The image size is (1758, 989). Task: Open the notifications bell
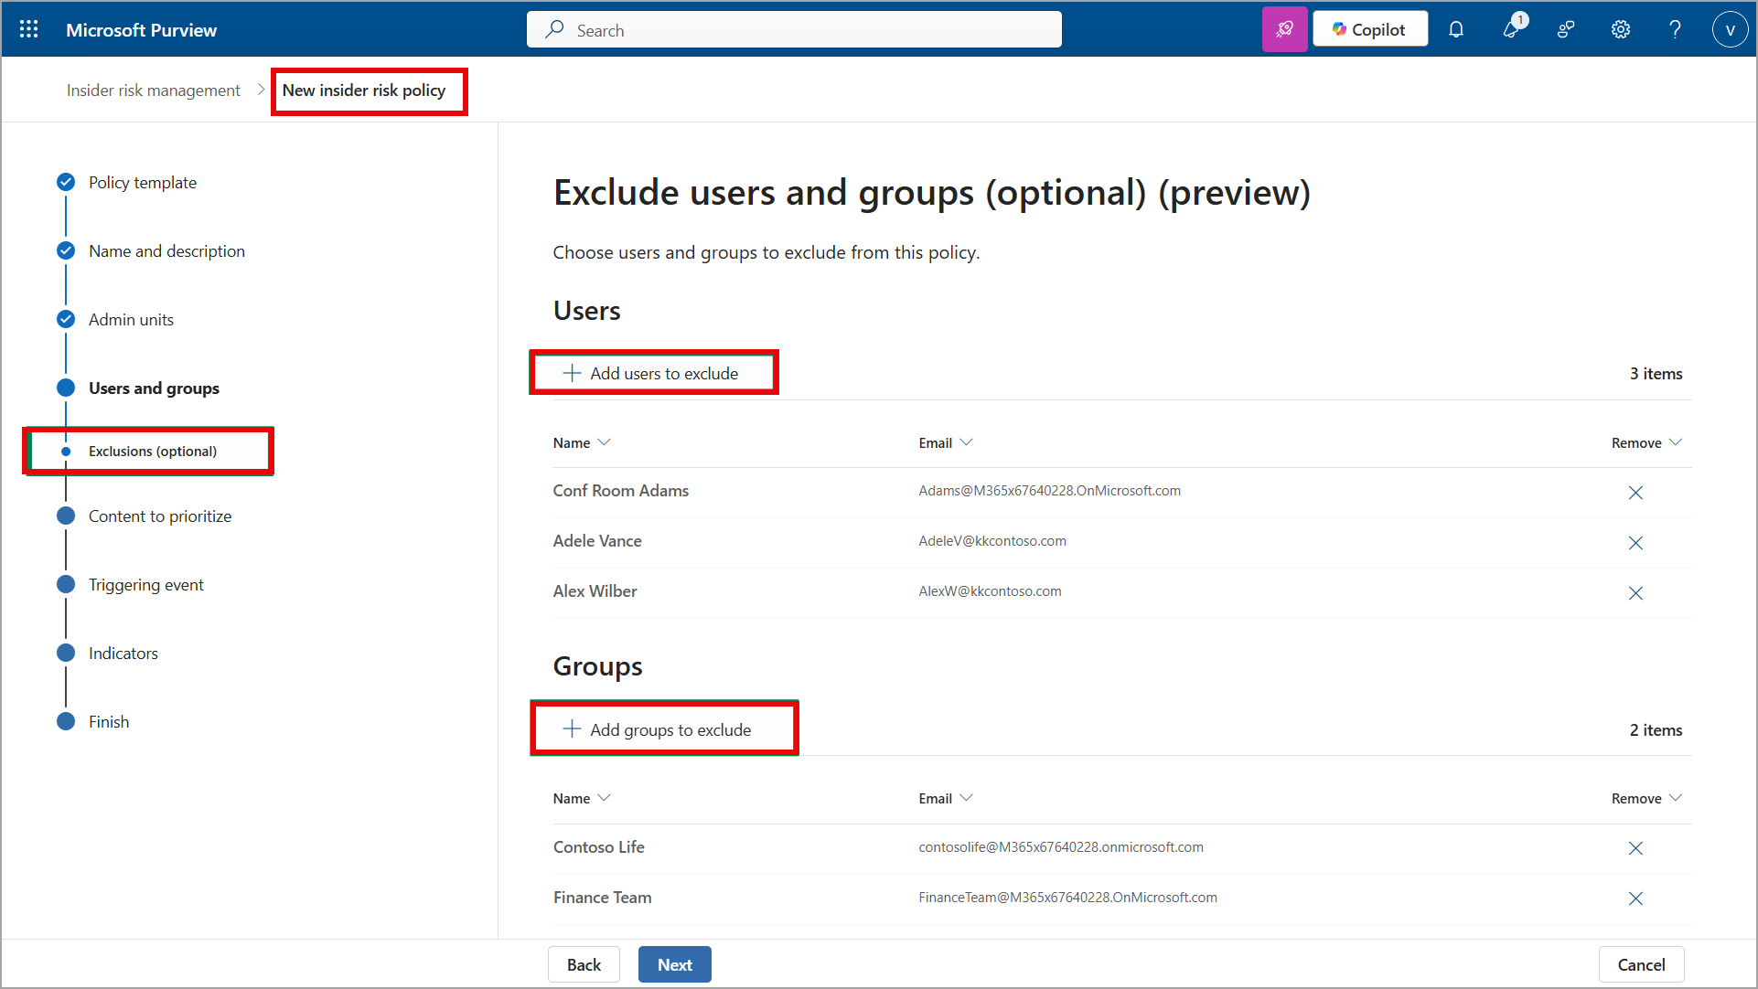coord(1456,29)
